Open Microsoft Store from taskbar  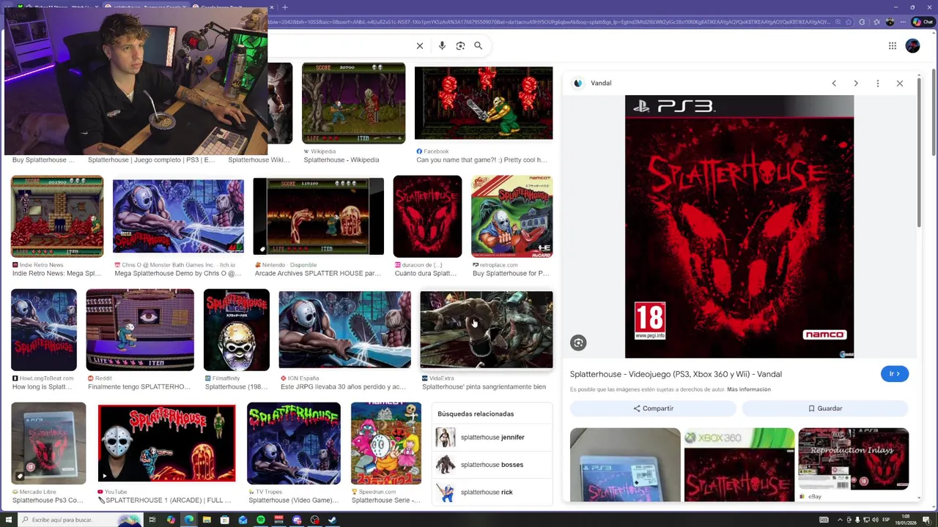(x=225, y=520)
